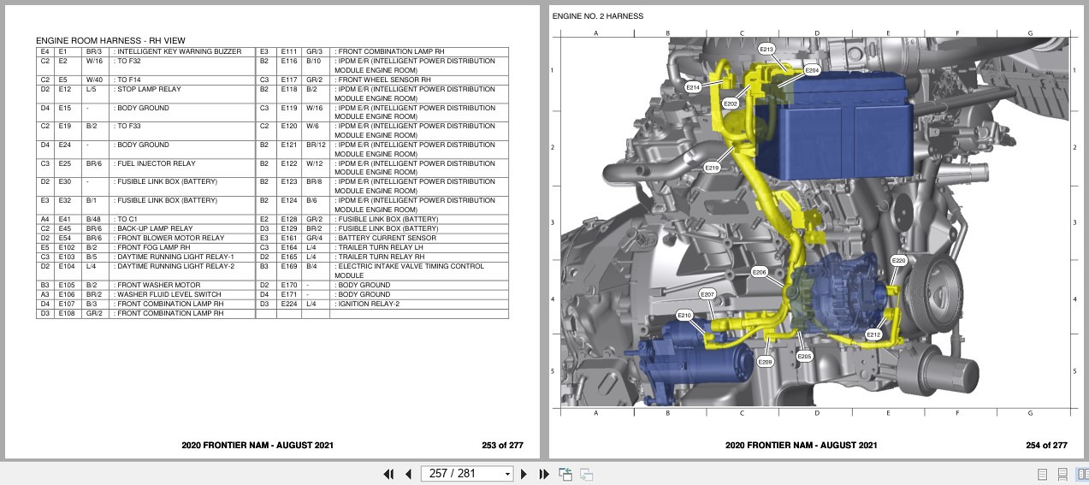1089x485 pixels.
Task: Click FRONT WHEEL SENSOR RH entry
Action: pos(382,80)
